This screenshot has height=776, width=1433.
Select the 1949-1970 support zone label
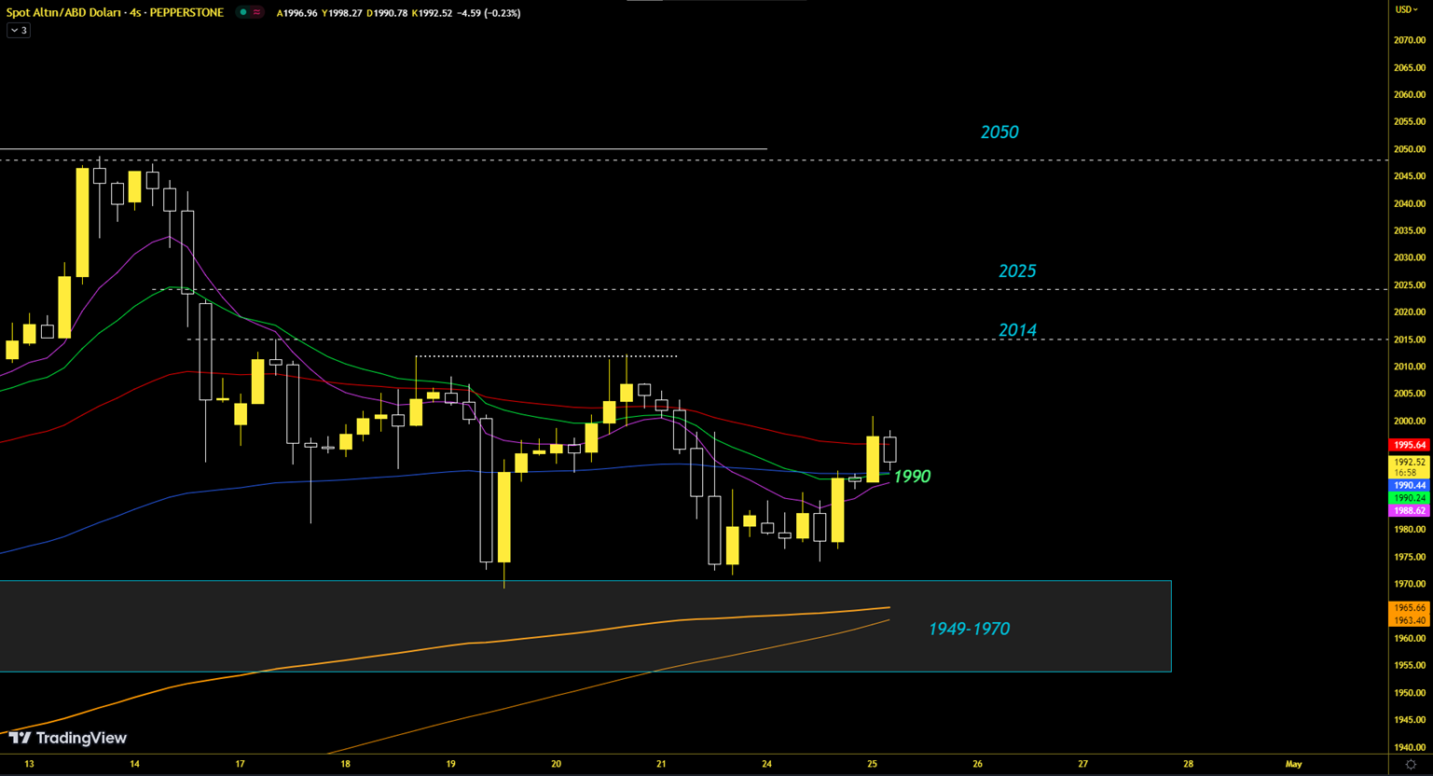click(x=968, y=630)
